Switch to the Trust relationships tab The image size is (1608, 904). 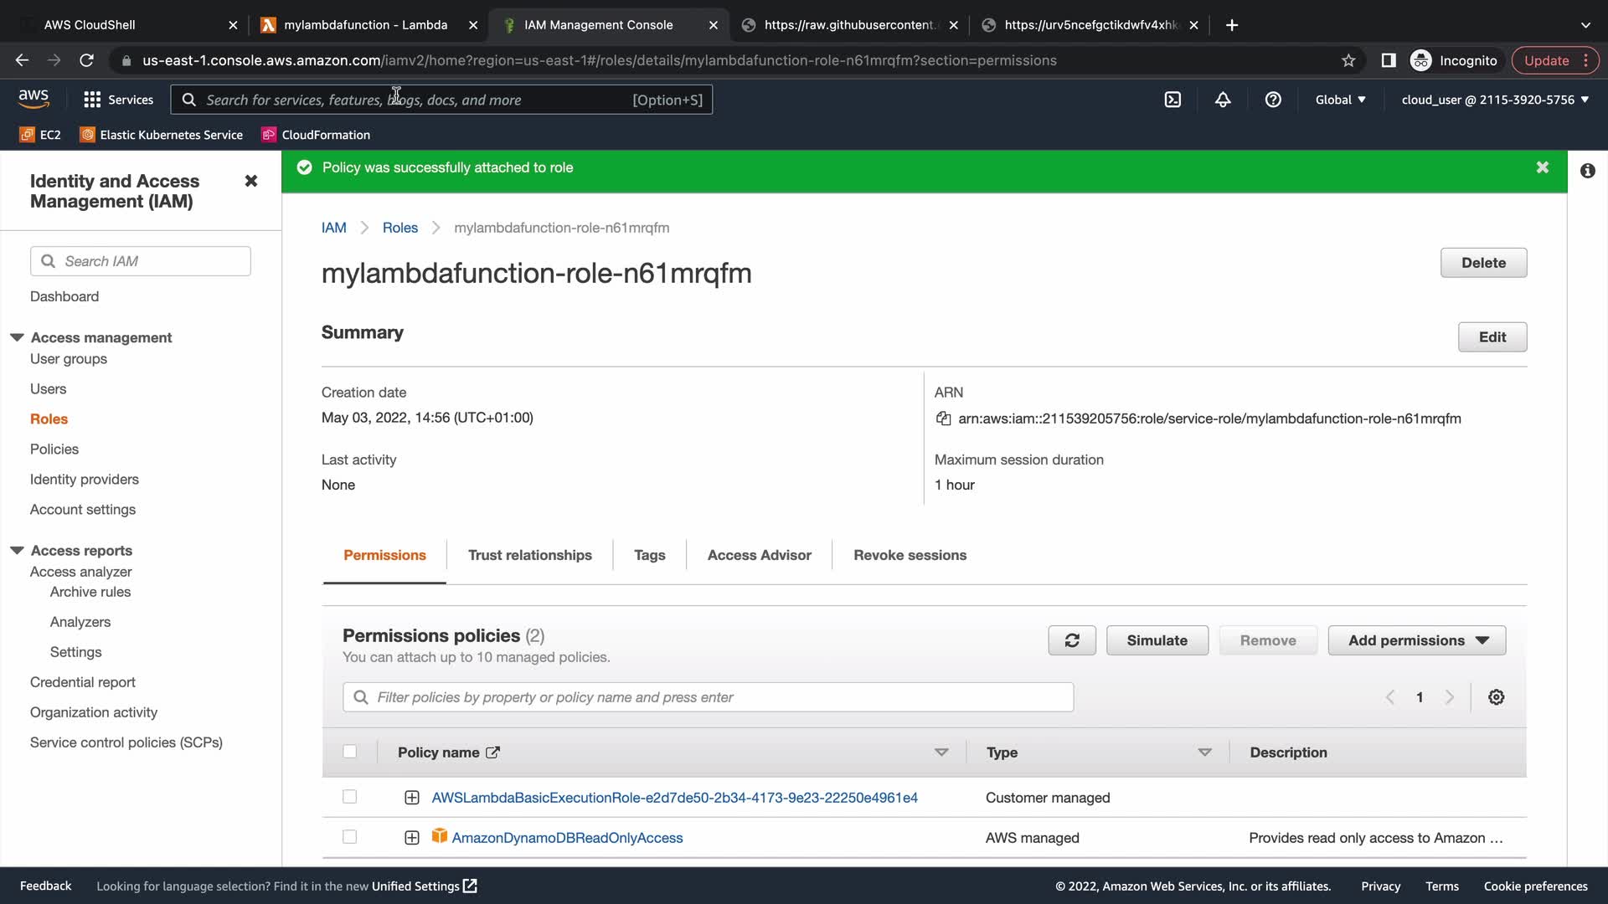[529, 555]
